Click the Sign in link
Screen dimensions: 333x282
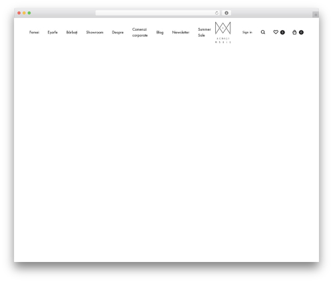247,33
